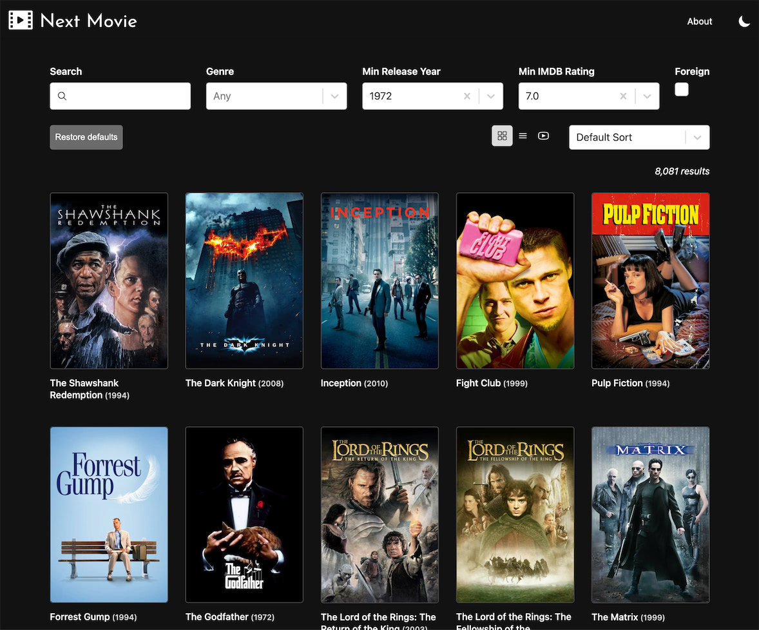Open the Default Sort dropdown
This screenshot has height=630, width=759.
tap(639, 137)
